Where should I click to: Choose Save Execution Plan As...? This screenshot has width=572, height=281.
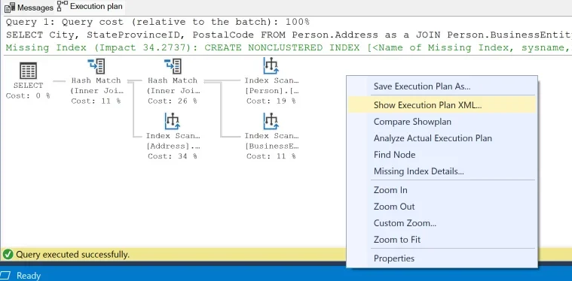point(442,86)
